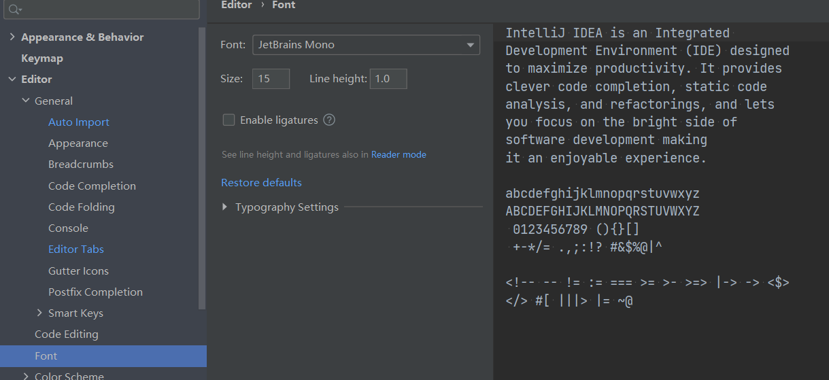The height and width of the screenshot is (380, 829).
Task: Click the ligature sample line starting '<!--'
Action: click(647, 283)
